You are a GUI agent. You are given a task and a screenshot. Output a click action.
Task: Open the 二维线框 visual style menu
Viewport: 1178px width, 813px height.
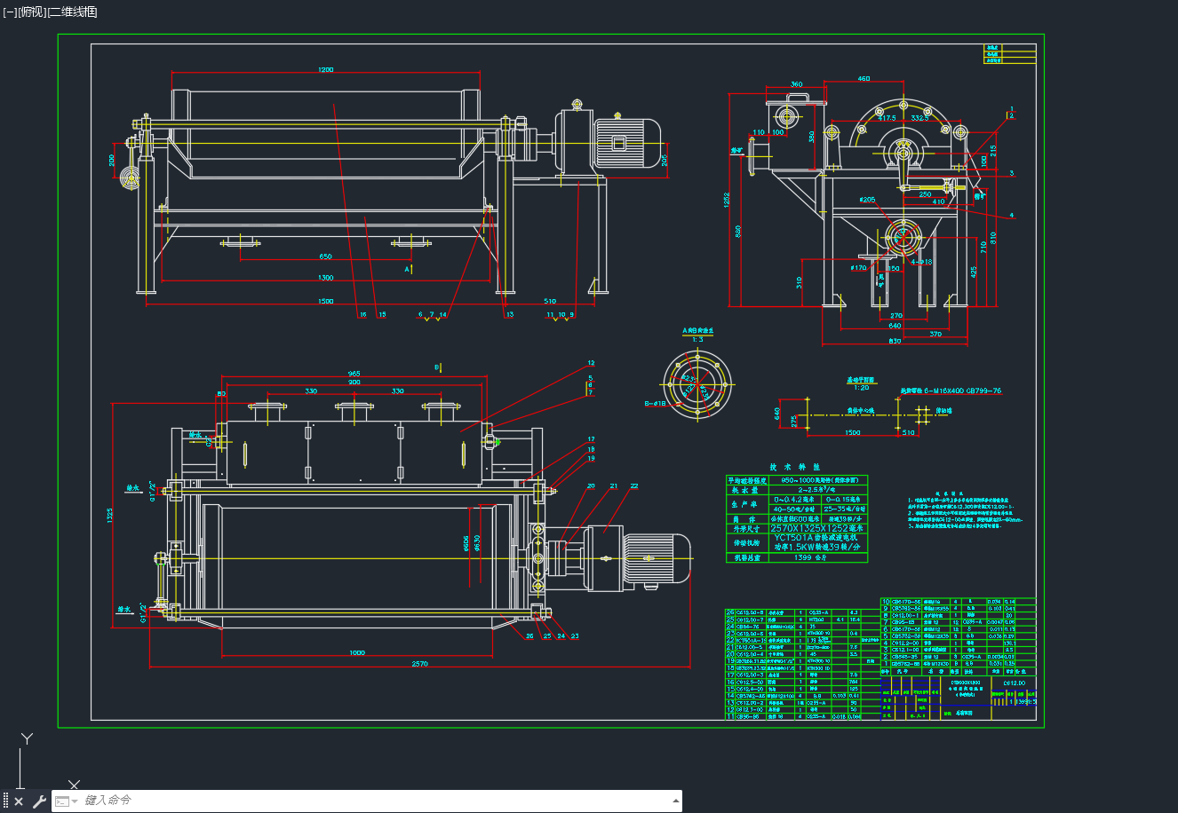pyautogui.click(x=72, y=12)
